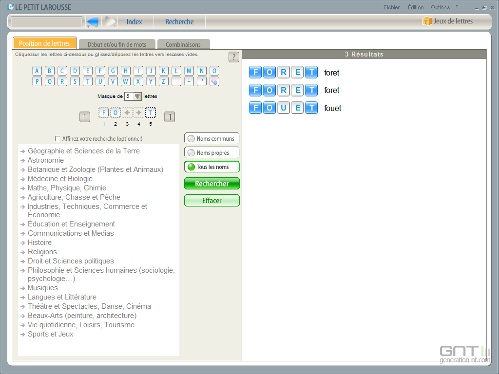Select the letter S tile
Image resolution: width=499 pixels, height=374 pixels.
tap(75, 81)
